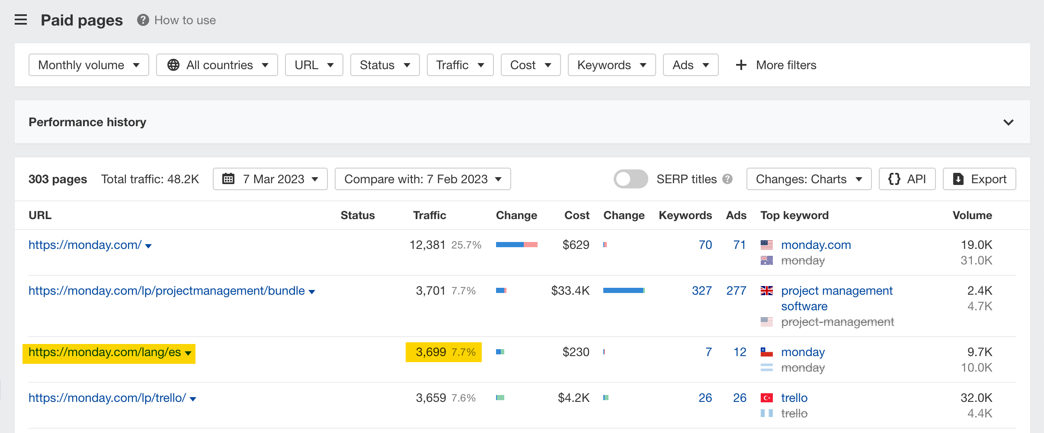
Task: Click traffic value 3,659
Action: pos(431,398)
